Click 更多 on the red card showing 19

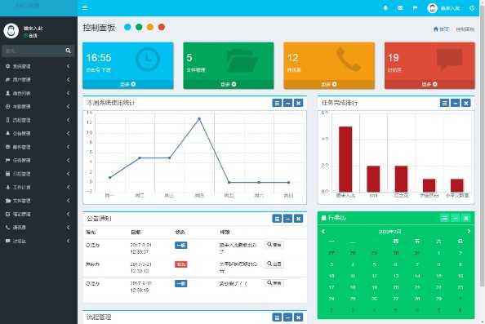(429, 84)
